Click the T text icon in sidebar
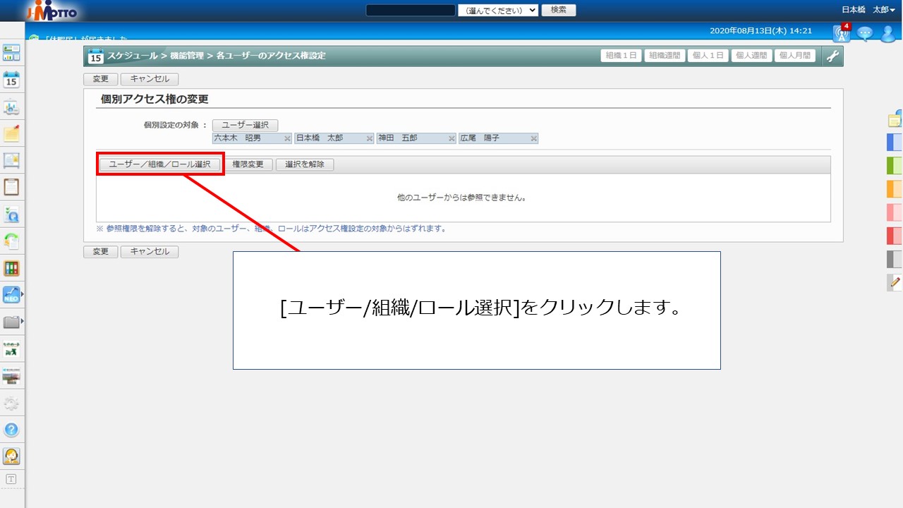 [11, 479]
